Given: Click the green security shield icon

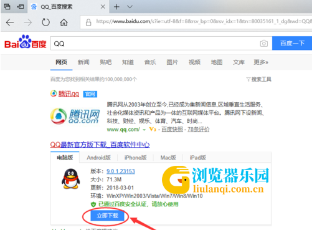Looking at the screenshot, I should [93, 204].
